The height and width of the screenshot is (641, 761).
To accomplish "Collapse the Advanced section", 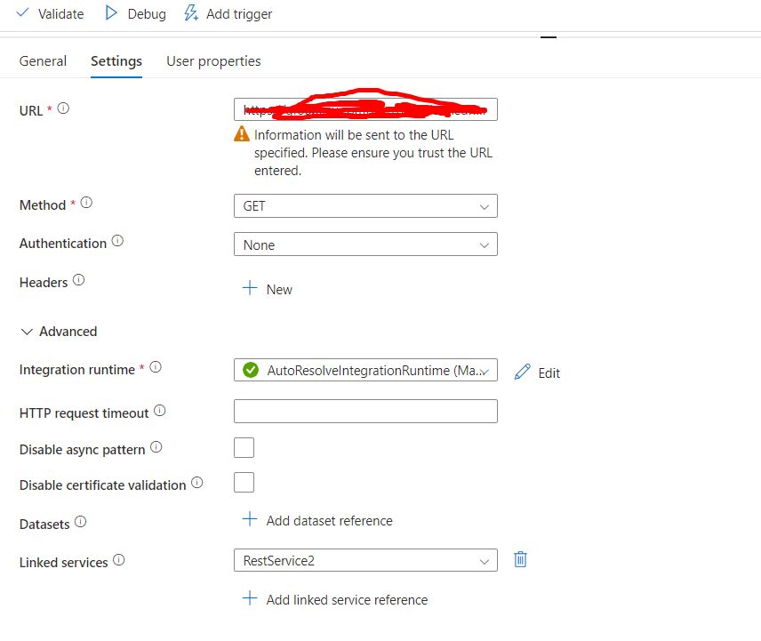I will tap(59, 332).
